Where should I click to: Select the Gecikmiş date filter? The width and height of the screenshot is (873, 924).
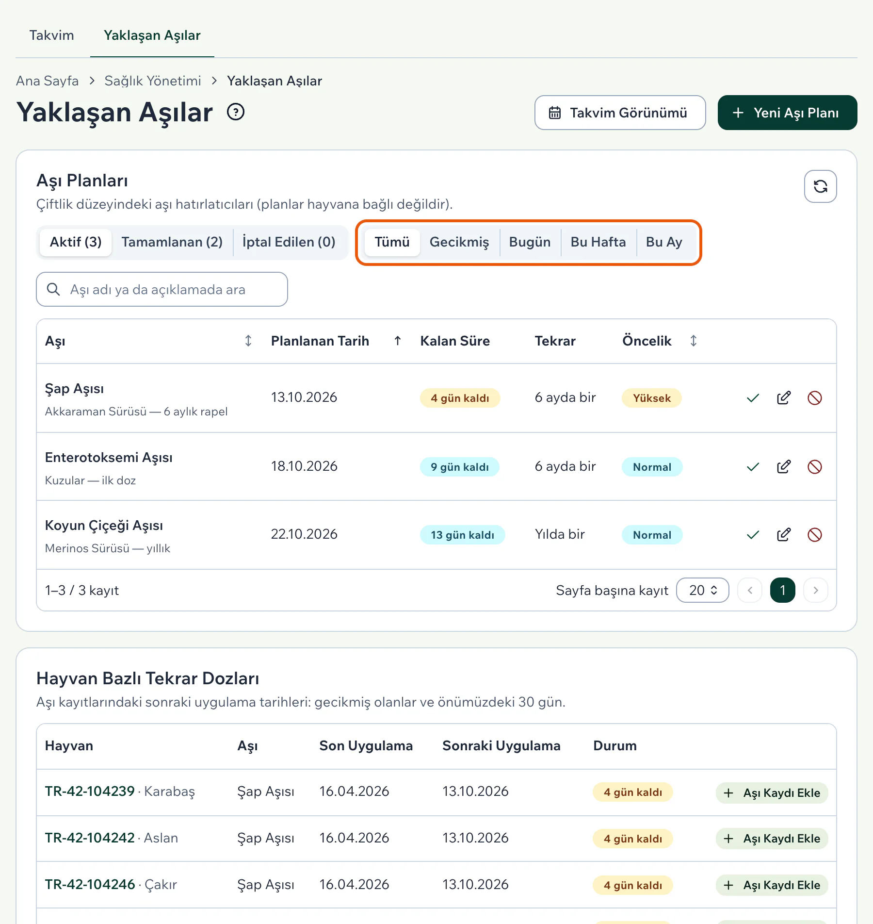click(459, 242)
